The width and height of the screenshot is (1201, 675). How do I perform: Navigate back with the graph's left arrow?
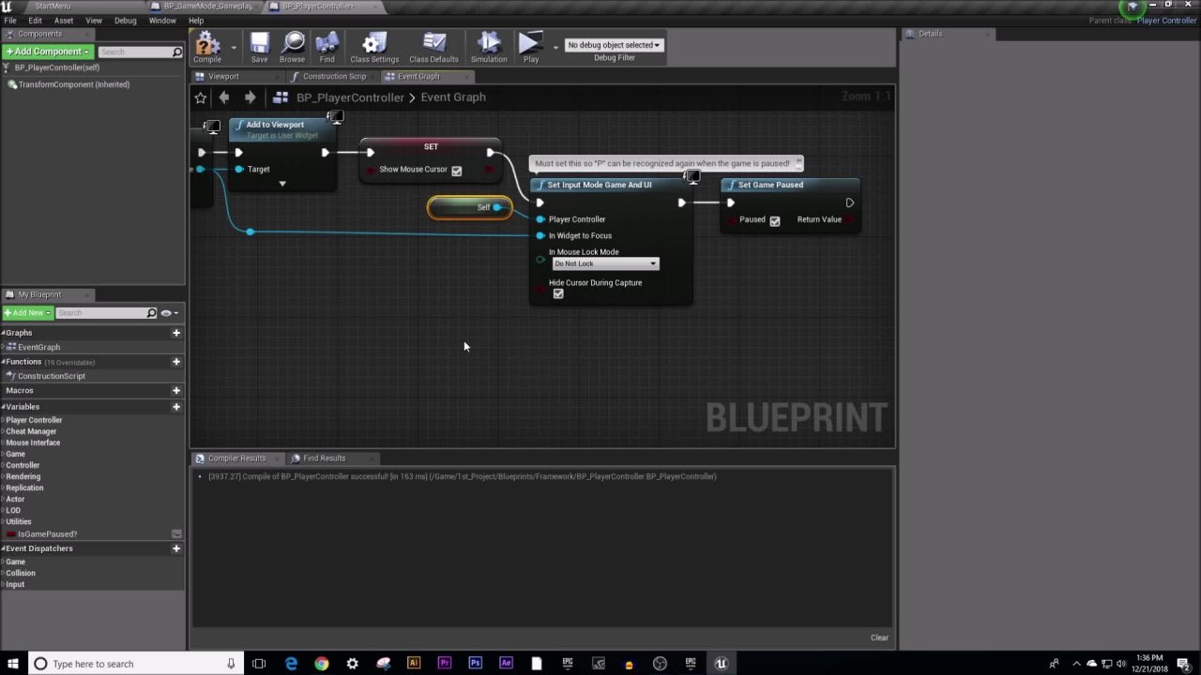click(x=224, y=97)
